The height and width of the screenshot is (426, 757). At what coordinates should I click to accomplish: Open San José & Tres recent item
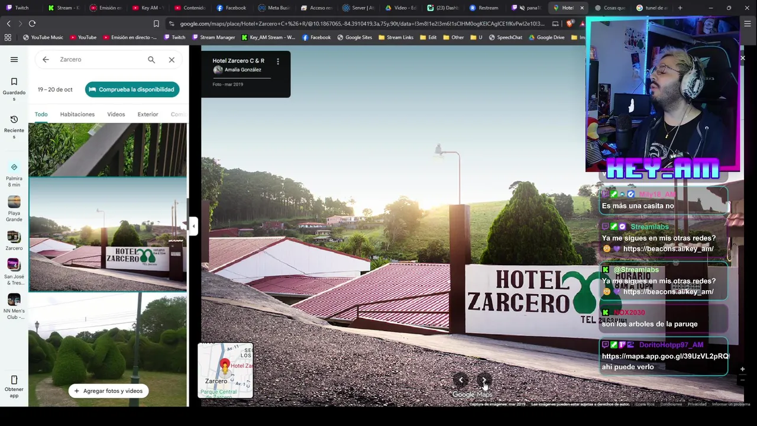[14, 272]
